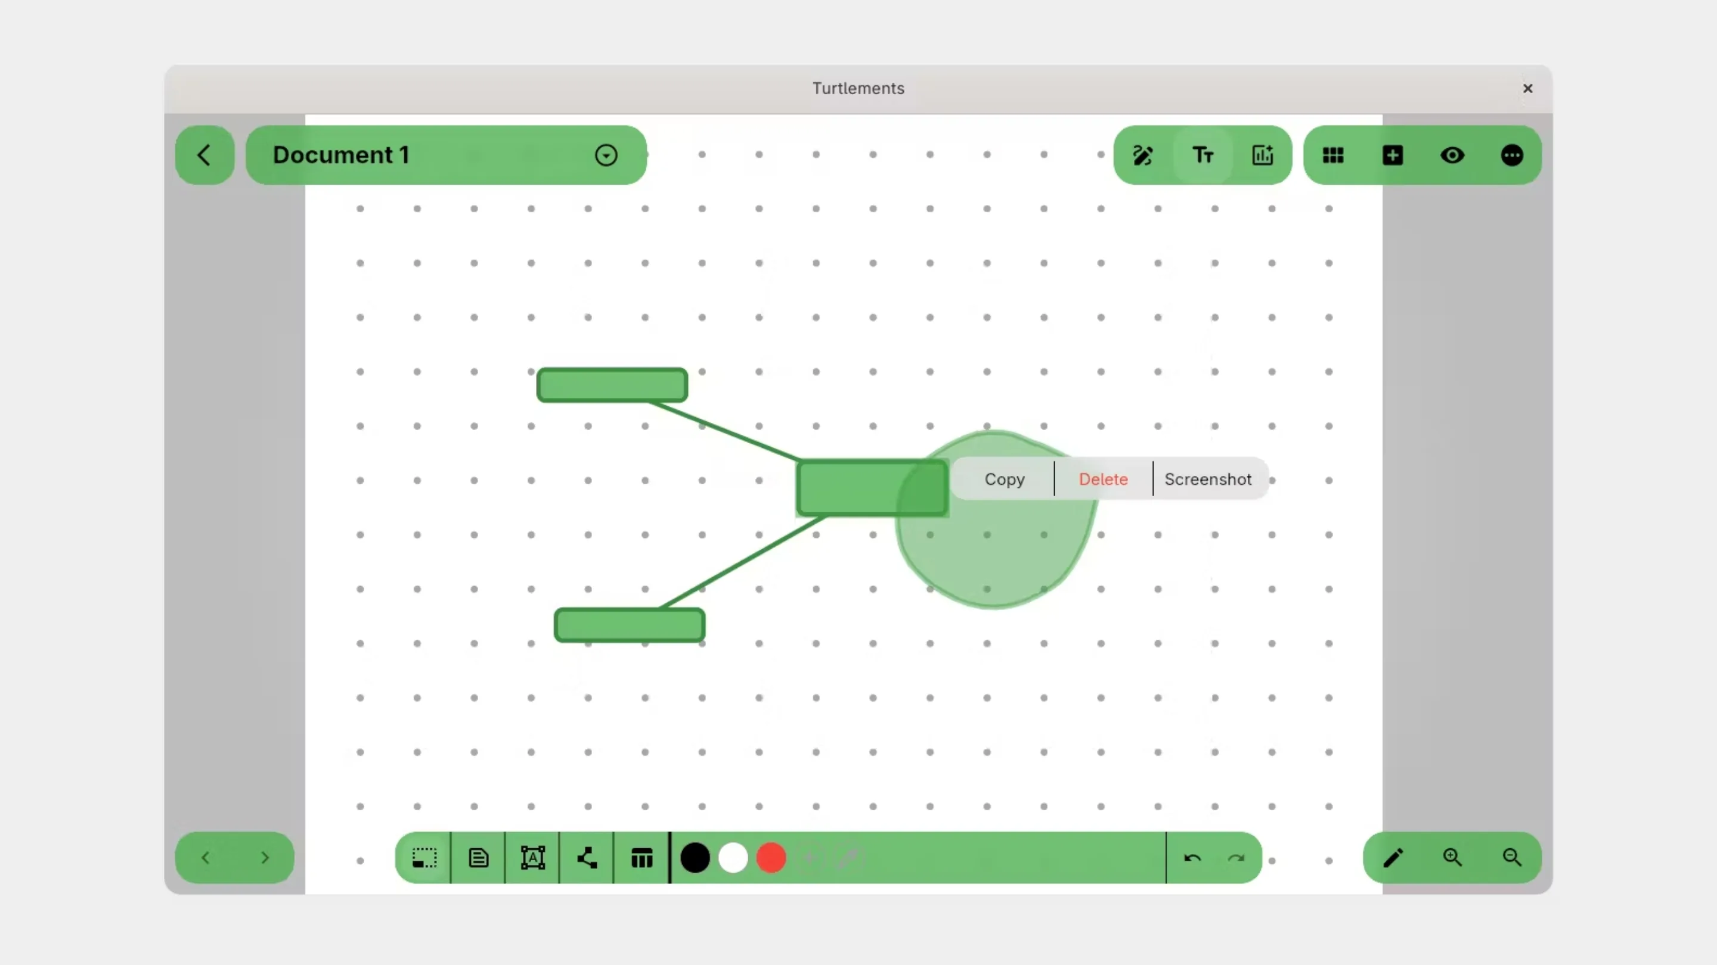This screenshot has width=1717, height=965.
Task: Select the handwriting draw tool icon
Action: pos(1143,155)
